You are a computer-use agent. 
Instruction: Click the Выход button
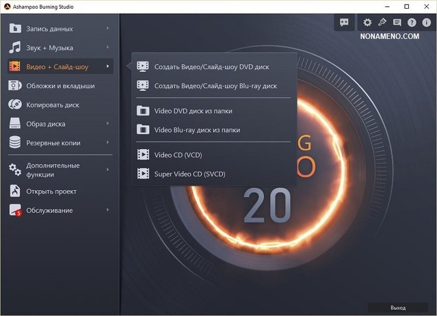[398, 308]
